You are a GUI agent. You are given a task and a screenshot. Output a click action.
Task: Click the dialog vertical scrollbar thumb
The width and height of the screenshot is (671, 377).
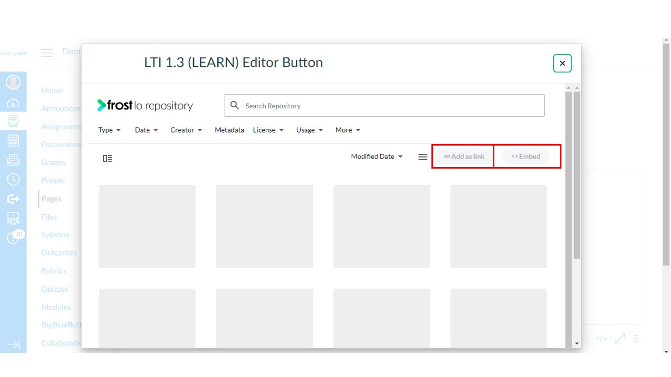tap(577, 175)
